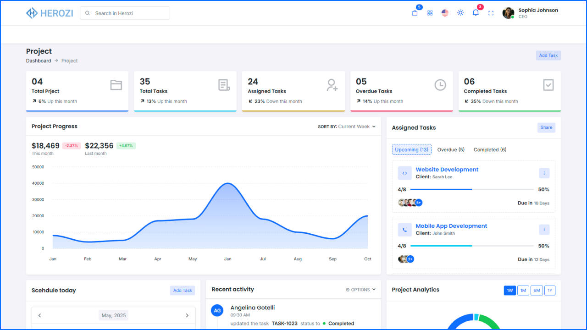Open options menu on Website Development task
587x330 pixels.
[544, 173]
